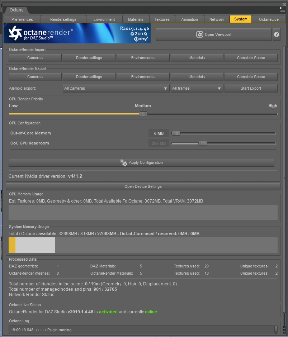The width and height of the screenshot is (288, 337).
Task: Export Rendersettings under OctaneRender Export
Action: pyautogui.click(x=89, y=77)
